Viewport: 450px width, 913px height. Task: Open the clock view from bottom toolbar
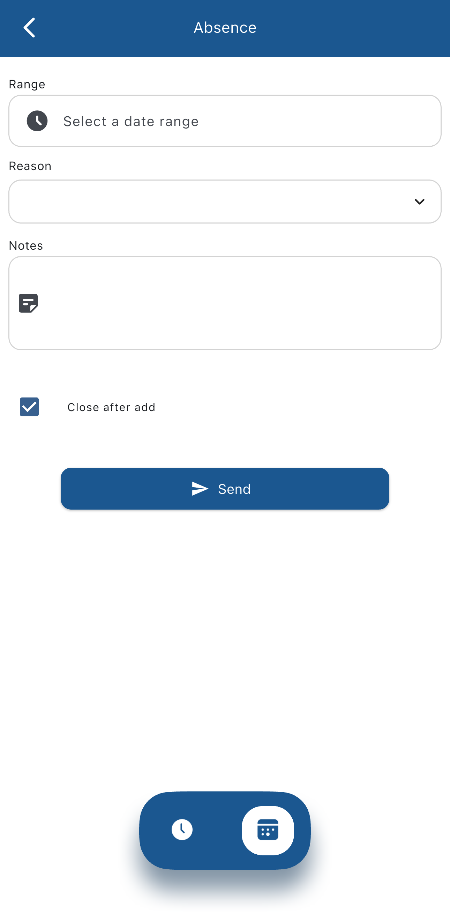(182, 831)
